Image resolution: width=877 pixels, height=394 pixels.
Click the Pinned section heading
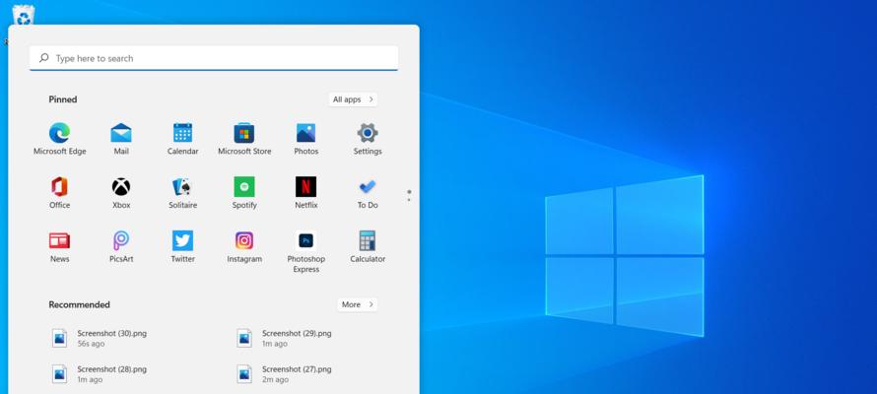(63, 99)
